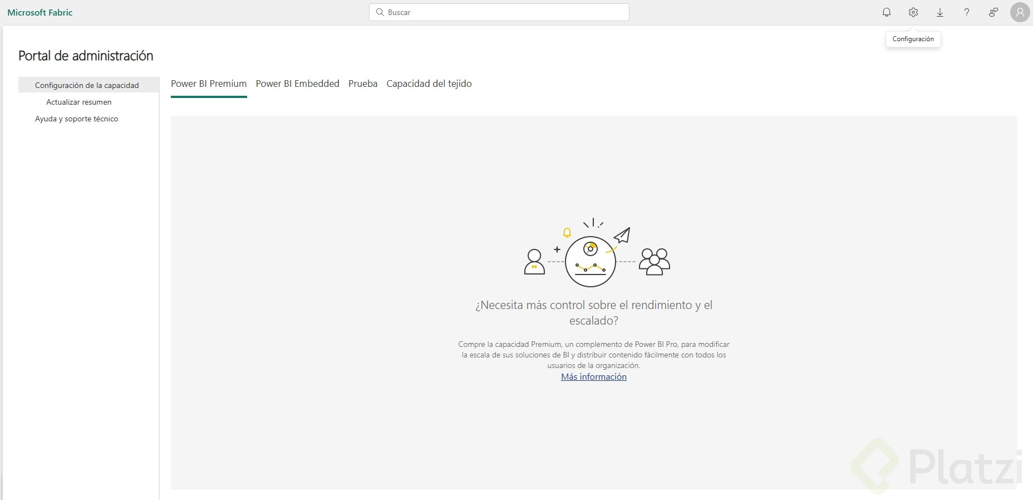
Task: Switch to the Power BI Embedded tab
Action: click(298, 84)
